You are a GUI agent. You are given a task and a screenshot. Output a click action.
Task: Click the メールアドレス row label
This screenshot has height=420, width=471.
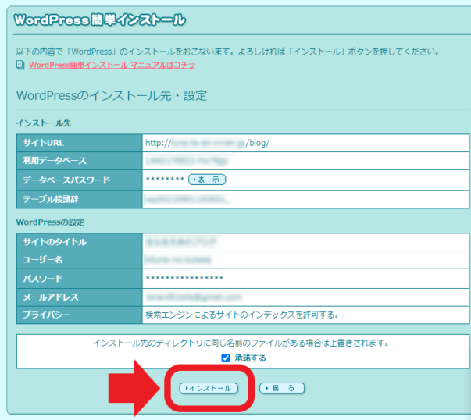click(x=51, y=297)
